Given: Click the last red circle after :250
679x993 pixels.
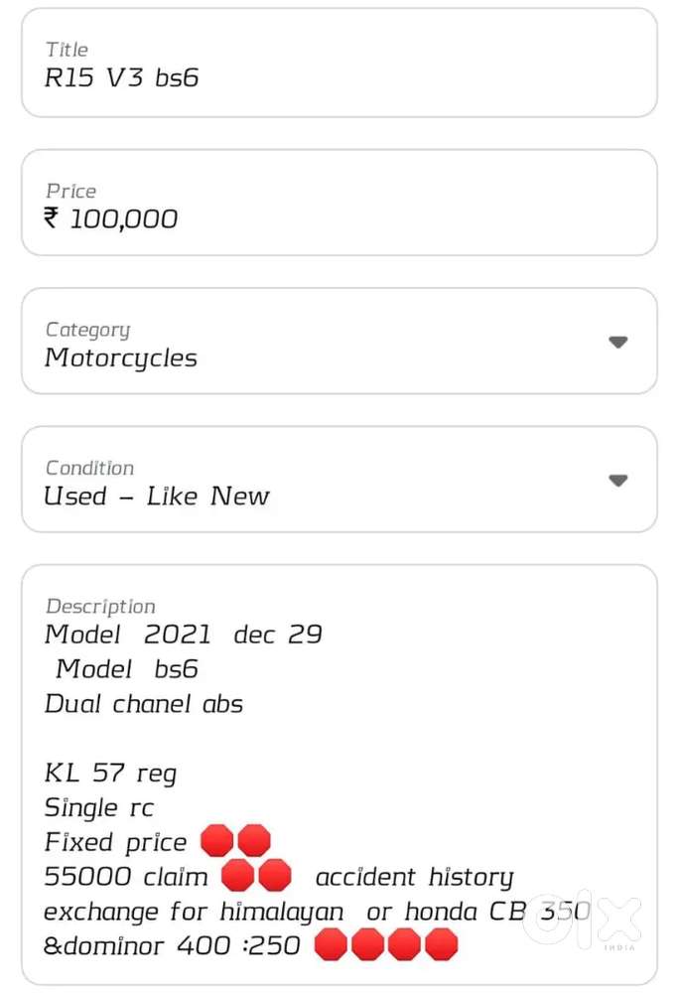Looking at the screenshot, I should pyautogui.click(x=441, y=944).
